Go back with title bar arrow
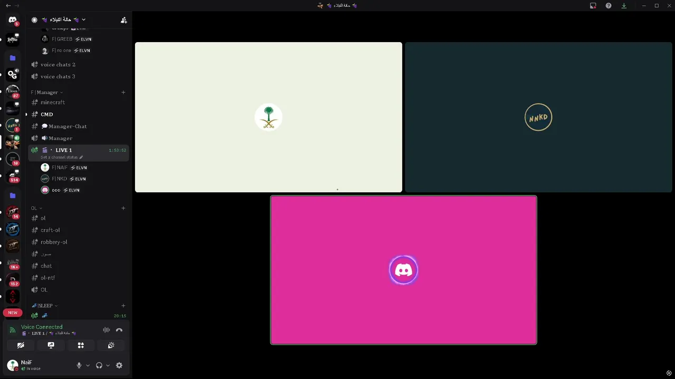675x379 pixels. coord(8,6)
